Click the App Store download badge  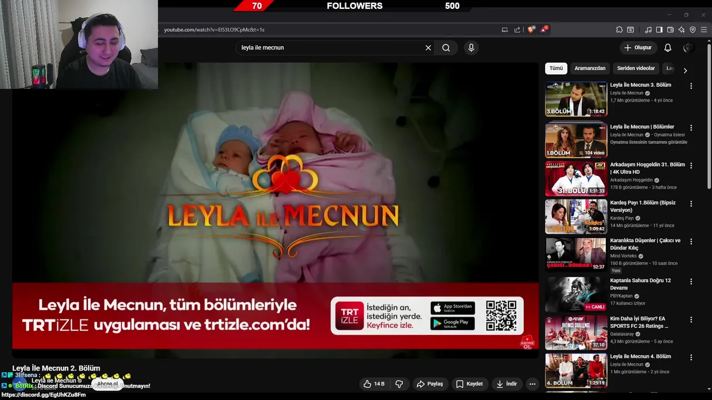click(x=453, y=308)
